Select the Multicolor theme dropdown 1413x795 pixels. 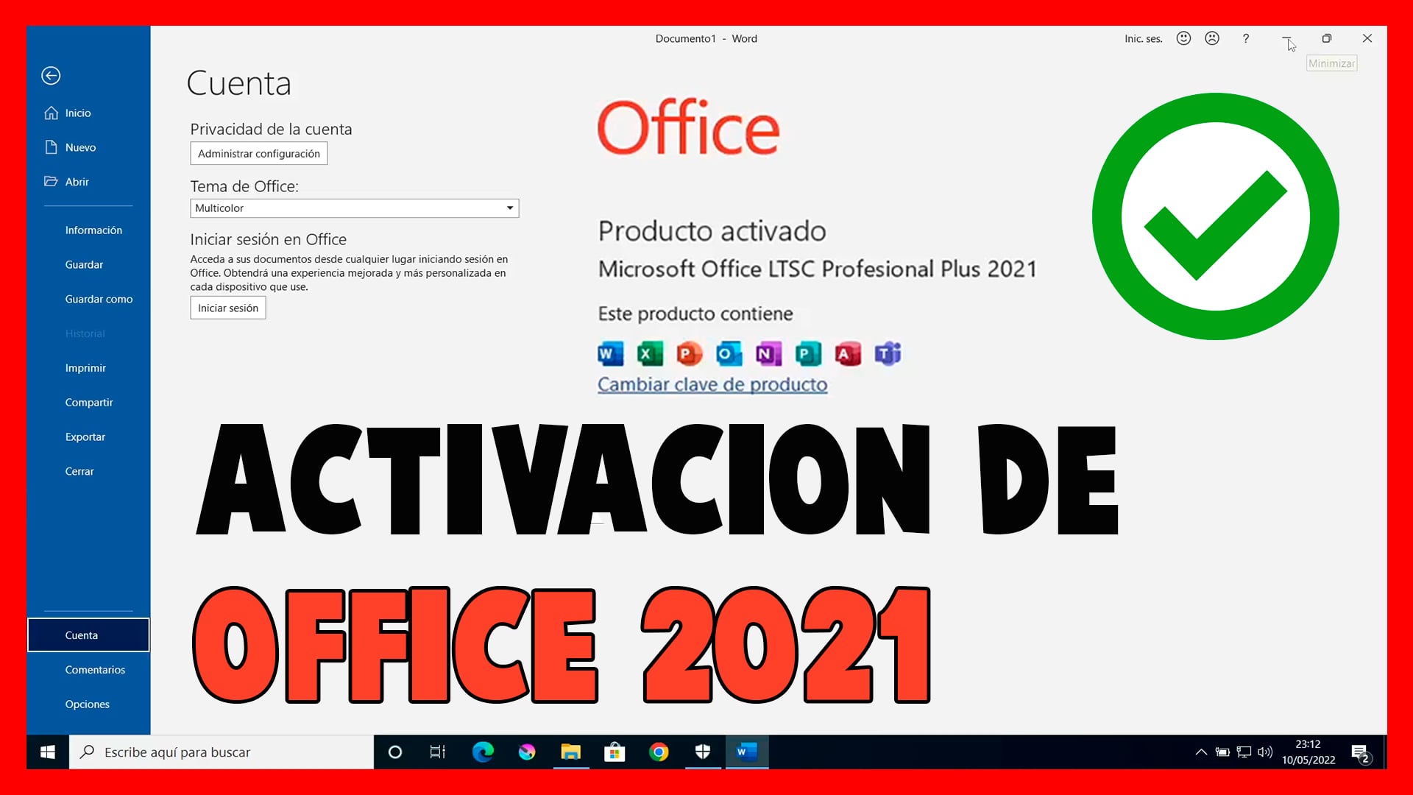tap(354, 208)
